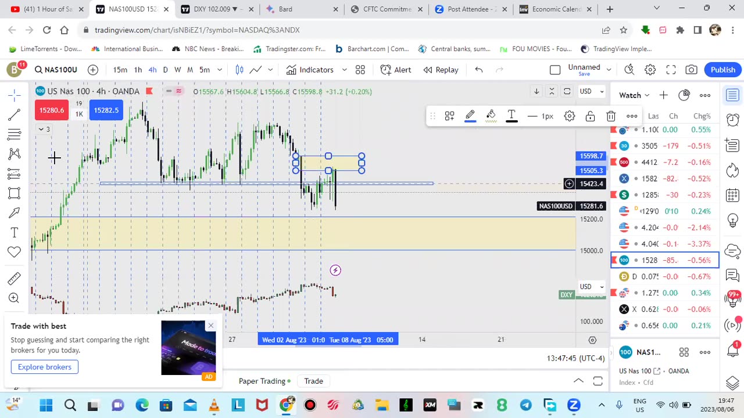Open the text color T swatch

tap(512, 116)
